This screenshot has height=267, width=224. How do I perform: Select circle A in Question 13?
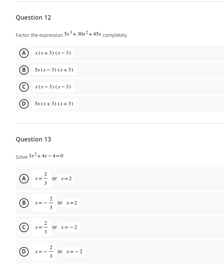click(x=24, y=179)
